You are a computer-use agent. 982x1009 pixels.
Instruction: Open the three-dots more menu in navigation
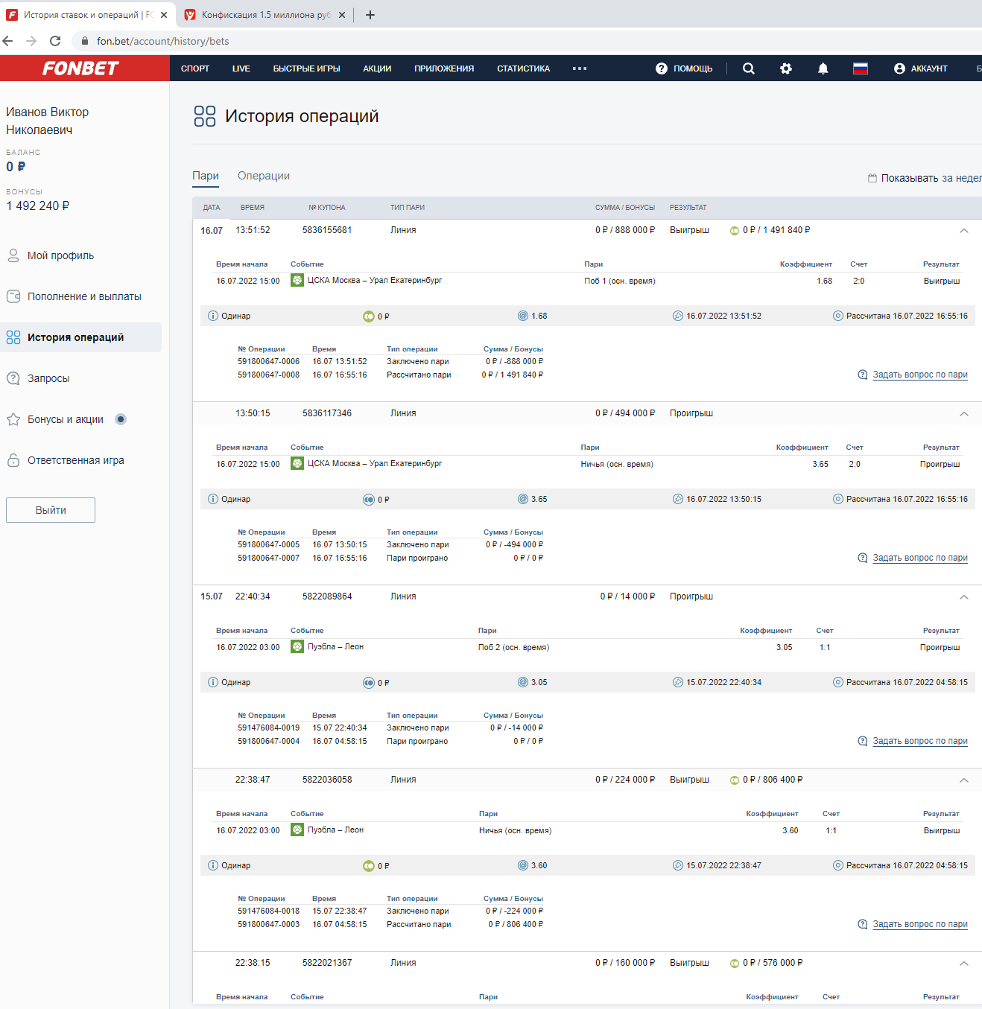[x=580, y=69]
